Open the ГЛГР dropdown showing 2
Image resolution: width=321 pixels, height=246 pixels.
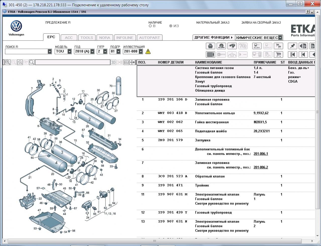[105, 52]
